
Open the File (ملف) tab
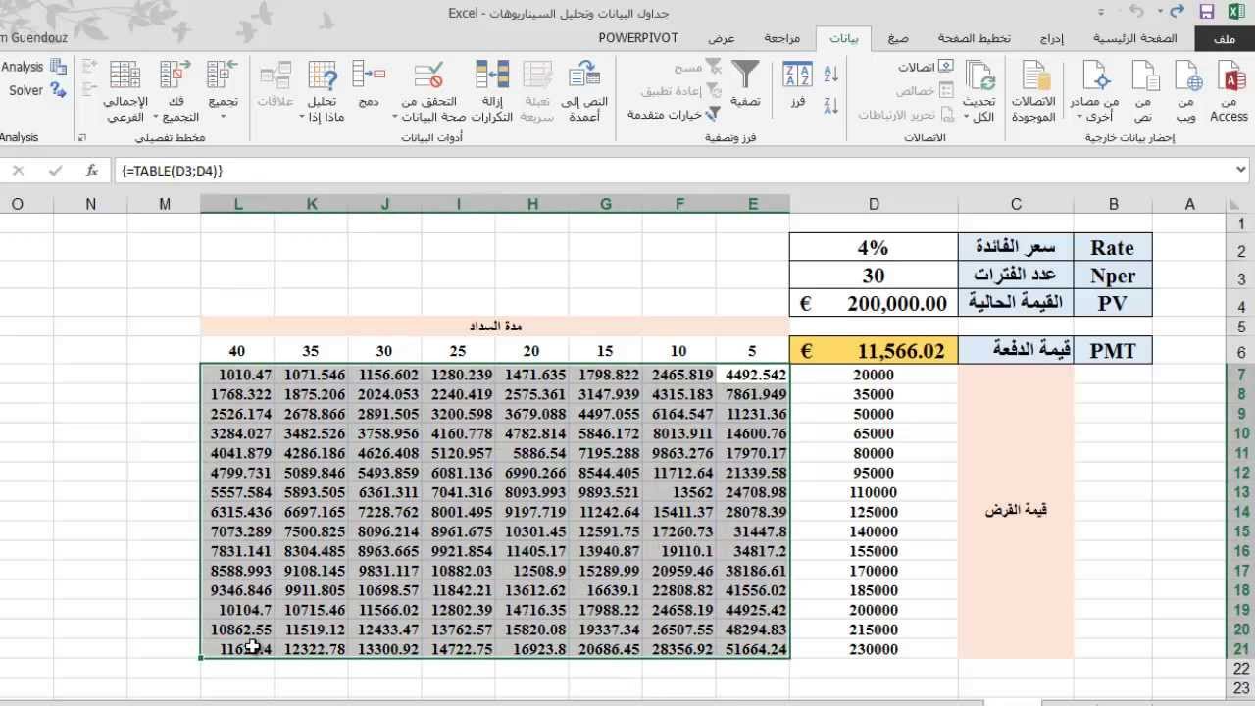pyautogui.click(x=1225, y=38)
